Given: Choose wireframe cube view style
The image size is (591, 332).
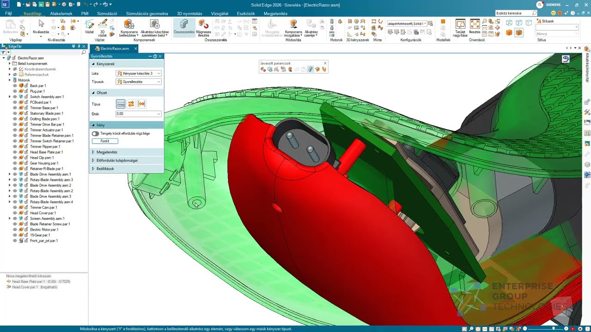Looking at the screenshot, I should [509, 23].
